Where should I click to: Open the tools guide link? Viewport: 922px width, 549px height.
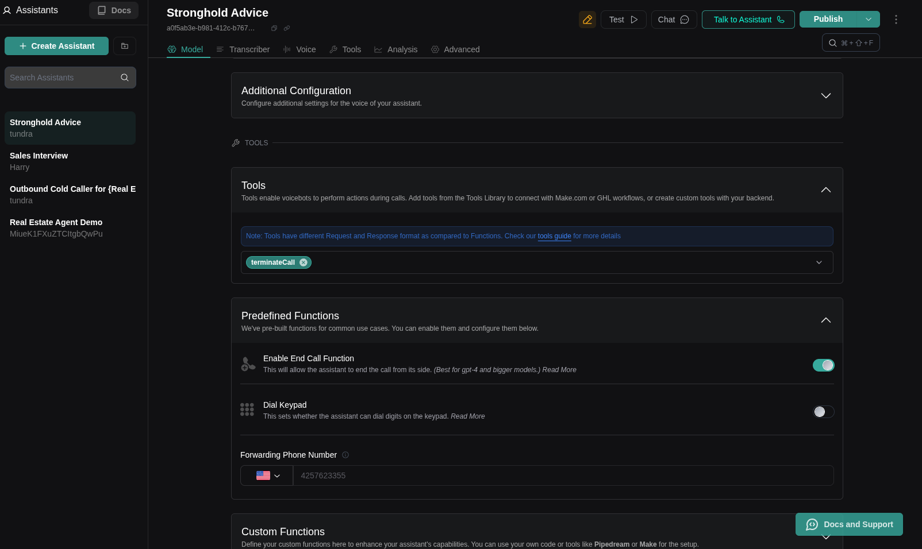pos(554,236)
